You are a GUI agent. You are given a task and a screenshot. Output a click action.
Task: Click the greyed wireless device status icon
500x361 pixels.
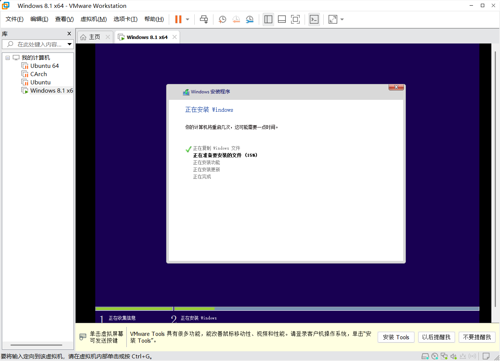tap(473, 356)
